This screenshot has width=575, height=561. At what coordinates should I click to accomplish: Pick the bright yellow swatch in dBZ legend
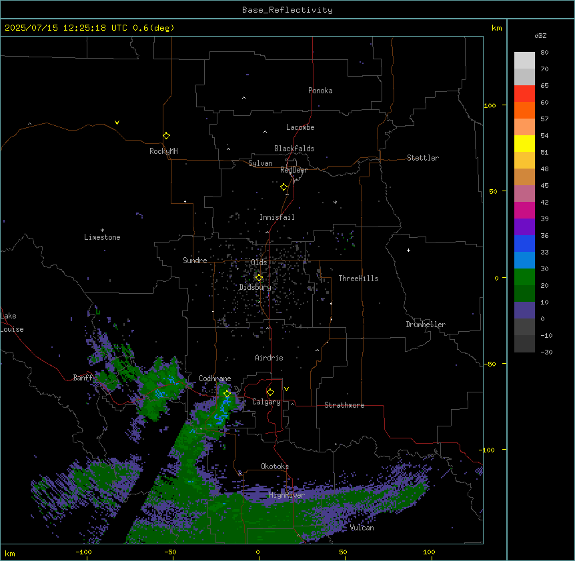click(524, 143)
